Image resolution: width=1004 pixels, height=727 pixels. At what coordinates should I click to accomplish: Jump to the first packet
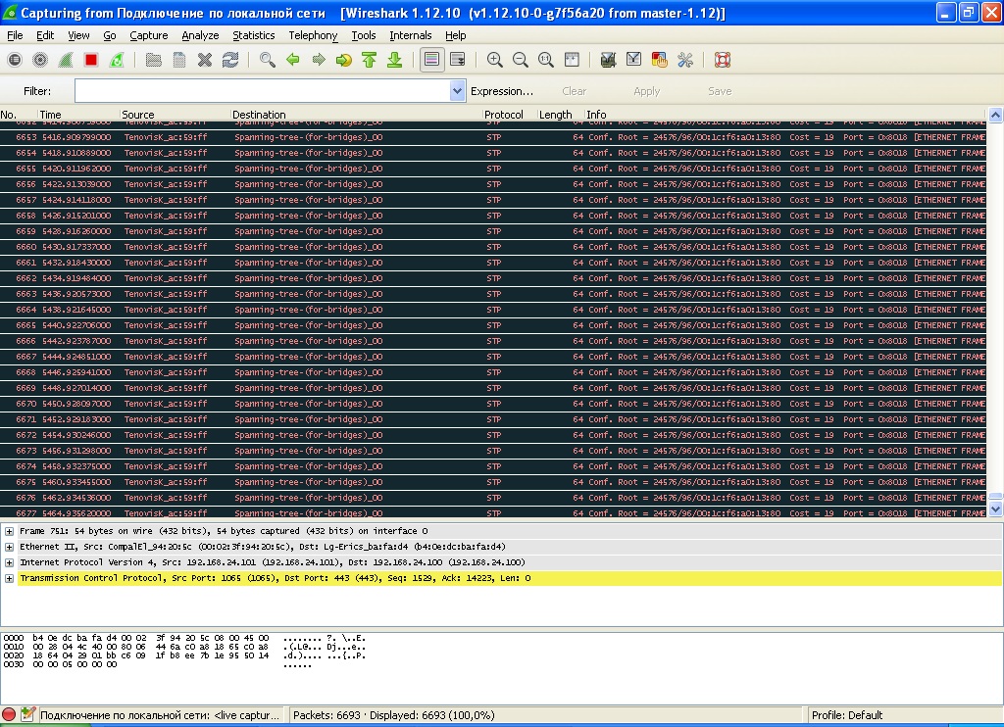click(369, 60)
